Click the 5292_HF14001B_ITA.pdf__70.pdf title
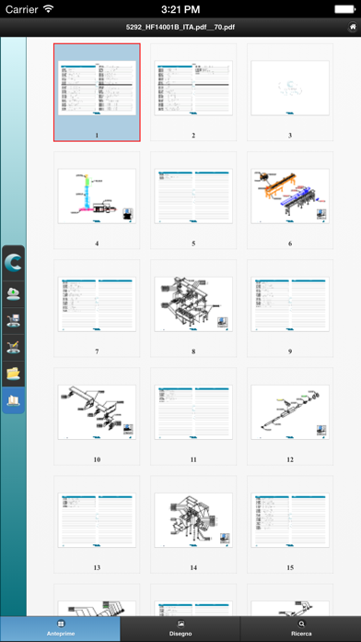Viewport: 361px width, 642px height. [x=180, y=28]
